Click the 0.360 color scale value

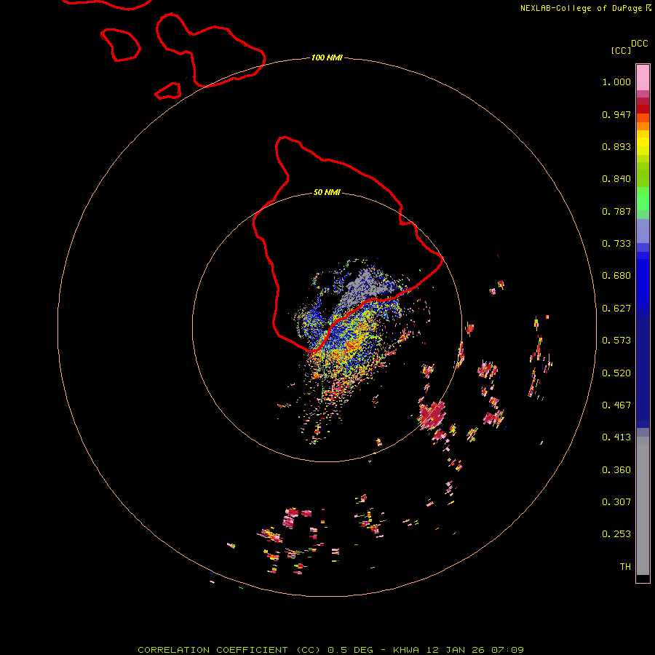click(616, 470)
